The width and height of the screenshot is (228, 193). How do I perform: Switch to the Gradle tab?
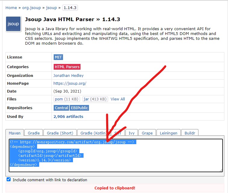33,133
